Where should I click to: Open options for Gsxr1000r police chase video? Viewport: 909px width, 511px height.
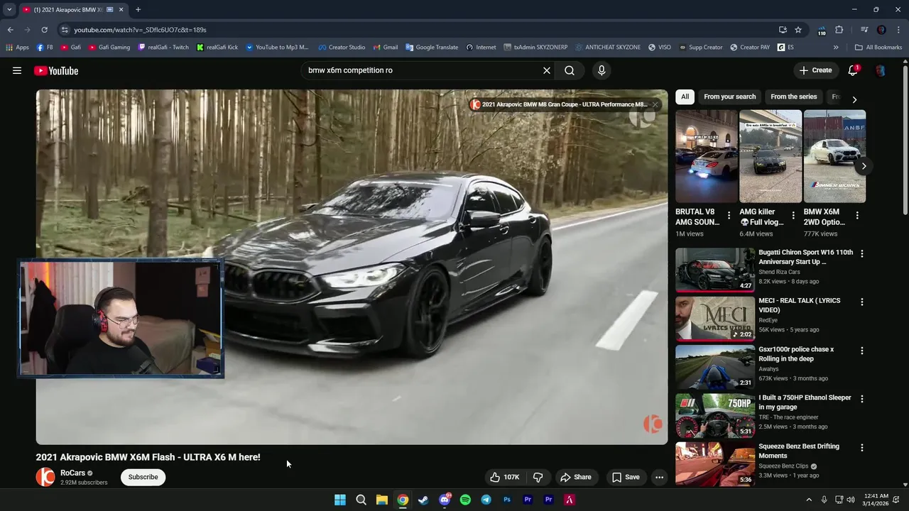862,351
